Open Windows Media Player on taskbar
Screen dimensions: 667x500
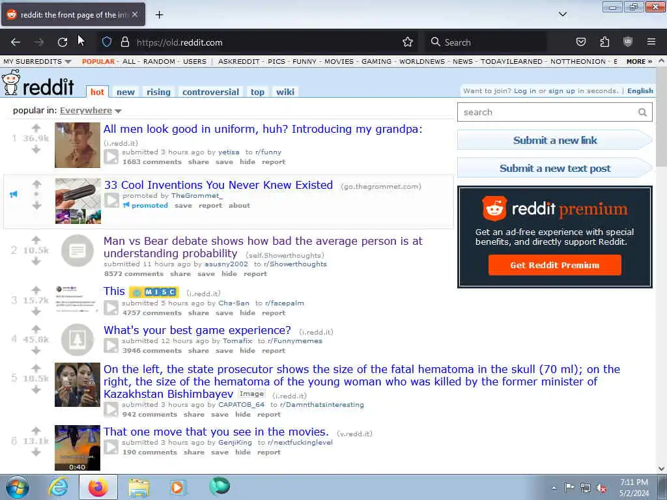tap(178, 487)
